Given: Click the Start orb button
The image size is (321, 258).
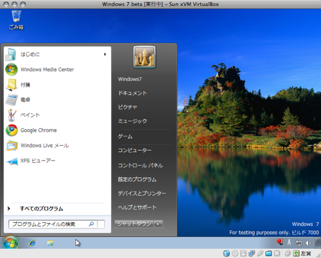Looking at the screenshot, I should click(x=10, y=243).
